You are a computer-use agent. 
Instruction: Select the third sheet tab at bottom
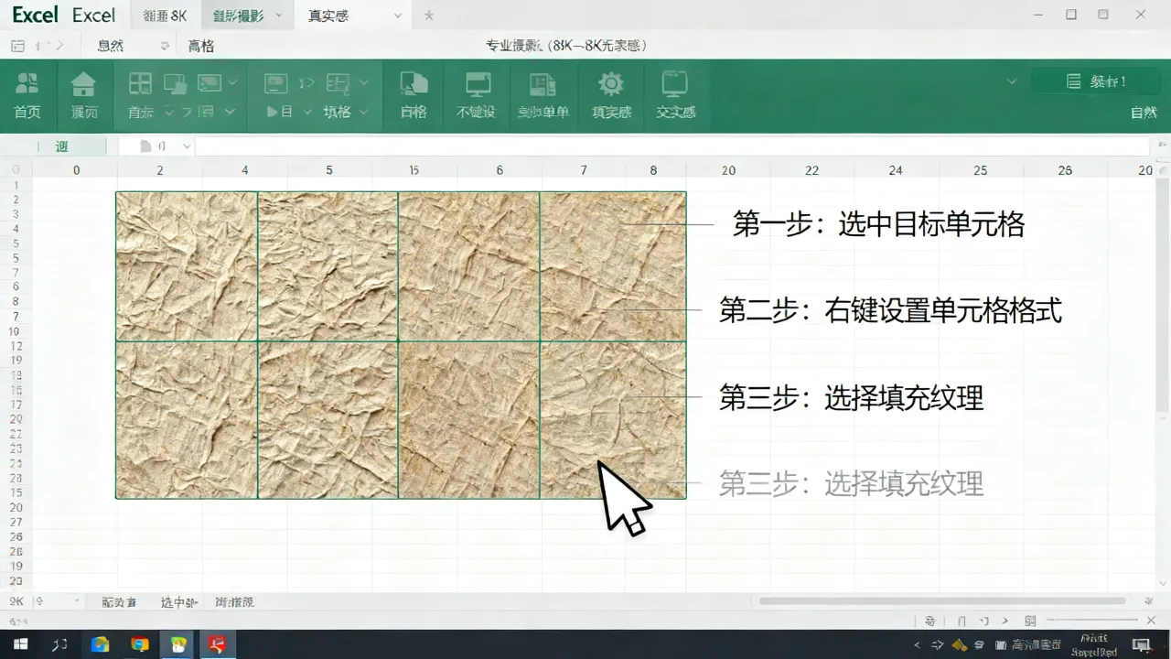tap(234, 602)
